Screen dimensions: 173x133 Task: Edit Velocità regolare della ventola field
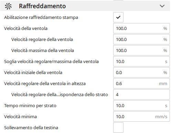[141, 39]
